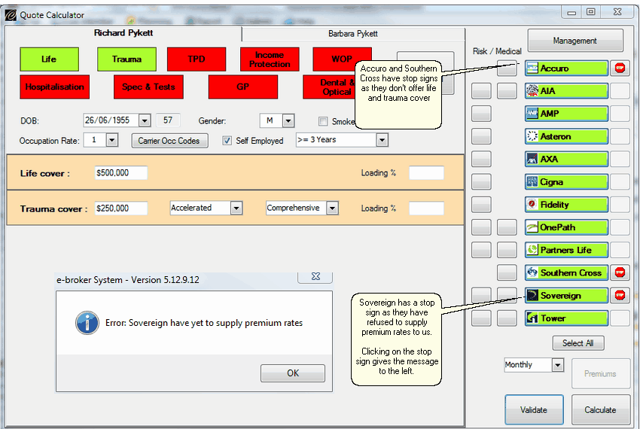The height and width of the screenshot is (429, 640).
Task: Click the Carrier Occ Codes button
Action: [169, 141]
